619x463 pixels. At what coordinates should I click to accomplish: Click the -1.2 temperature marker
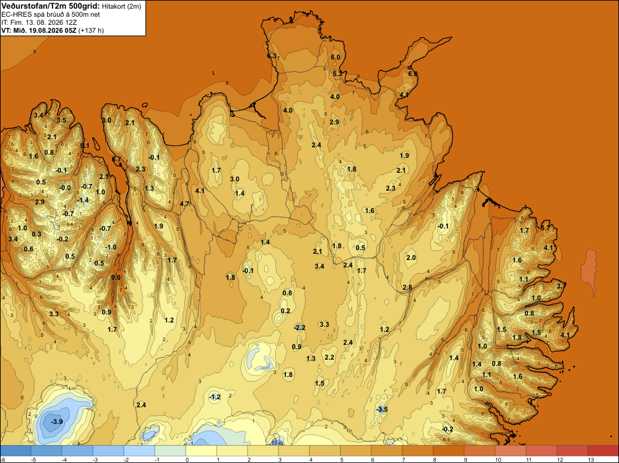pyautogui.click(x=215, y=397)
